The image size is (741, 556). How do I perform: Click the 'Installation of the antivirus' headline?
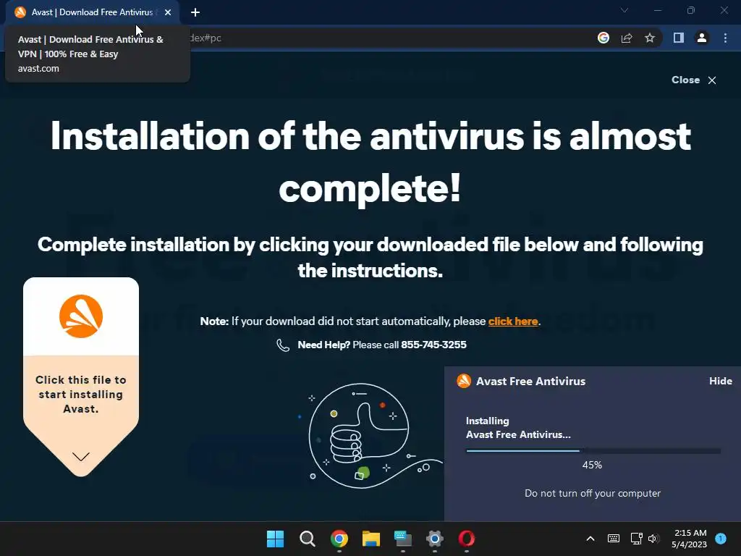pos(370,161)
